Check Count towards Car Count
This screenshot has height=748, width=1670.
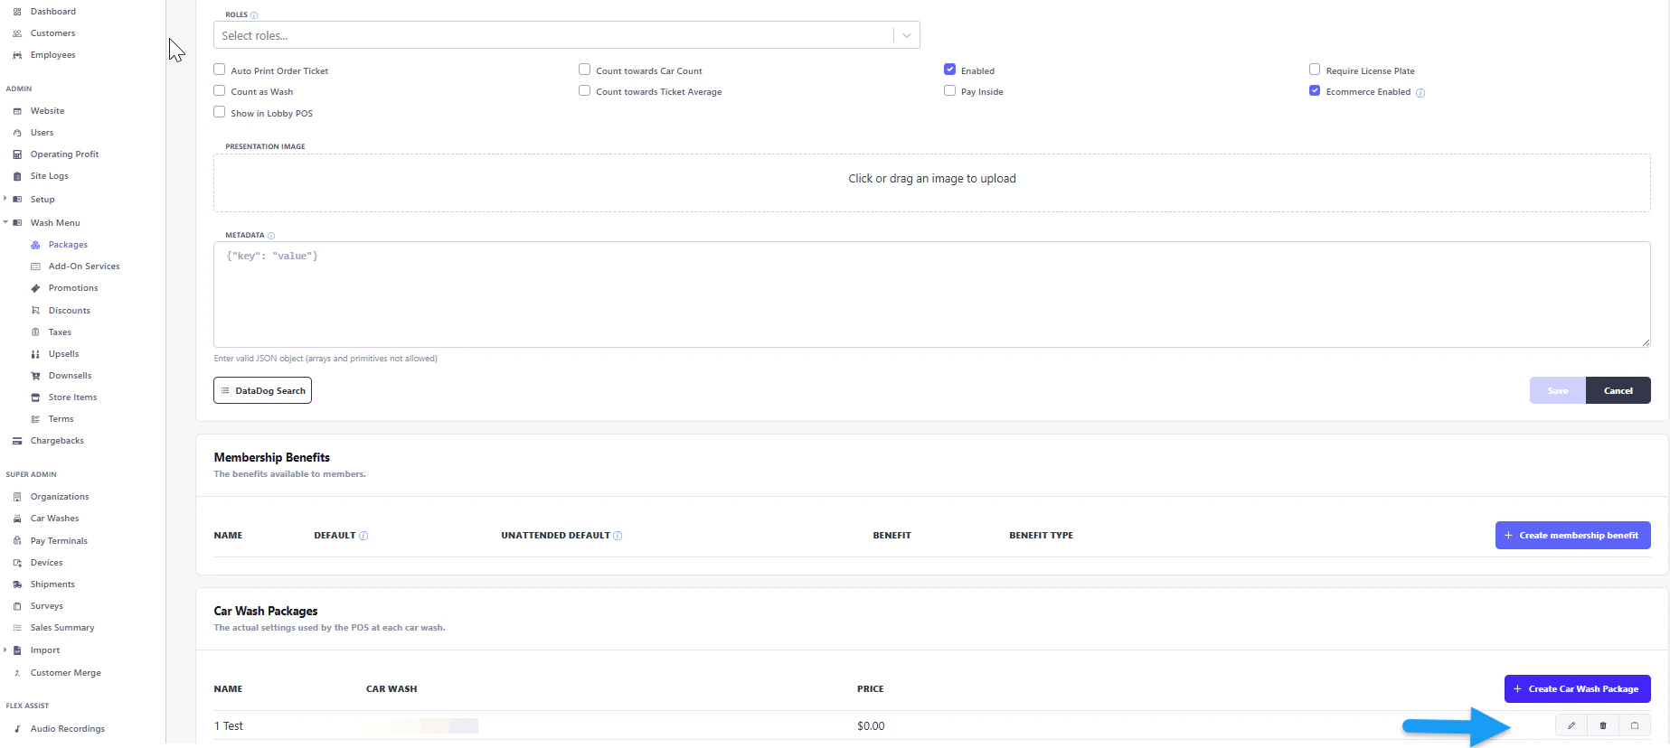584,70
